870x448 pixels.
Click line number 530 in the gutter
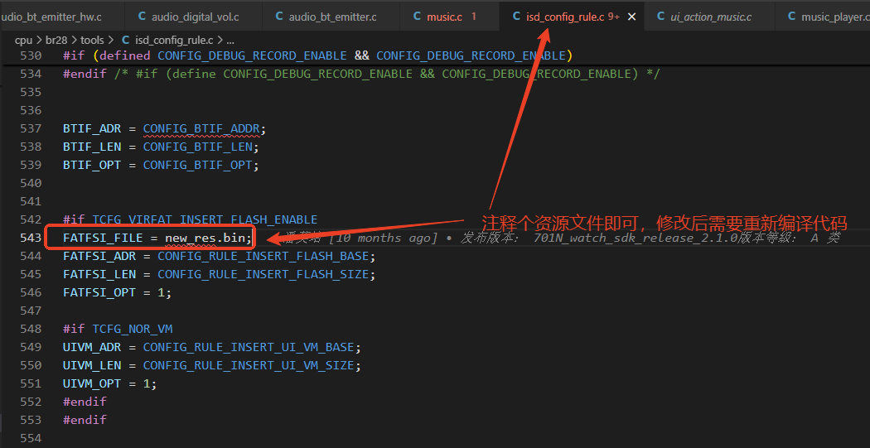[x=31, y=55]
